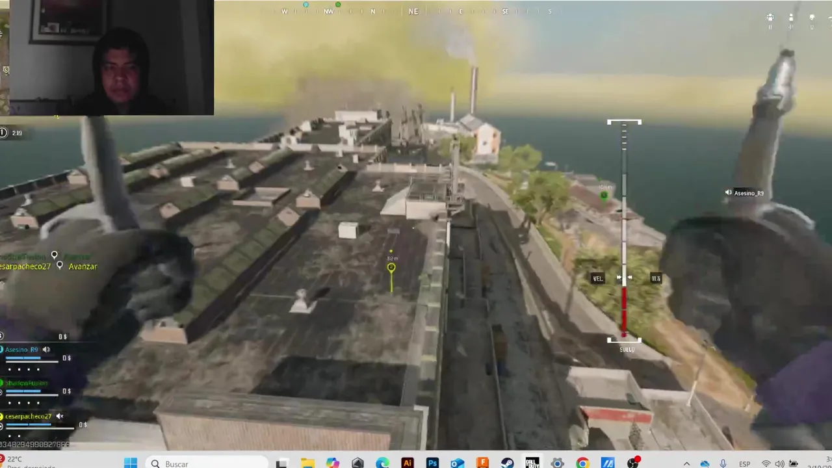Open the blue slanted-lines app on the taskbar
This screenshot has height=468, width=832.
point(607,463)
